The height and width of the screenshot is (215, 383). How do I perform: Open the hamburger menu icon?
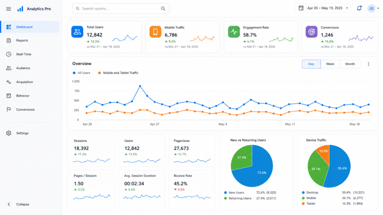9,9
